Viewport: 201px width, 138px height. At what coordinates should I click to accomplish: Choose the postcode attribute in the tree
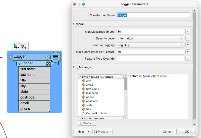92,101
